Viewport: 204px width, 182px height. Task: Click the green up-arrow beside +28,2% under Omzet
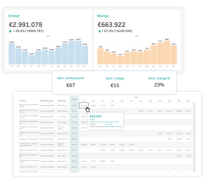(10, 31)
